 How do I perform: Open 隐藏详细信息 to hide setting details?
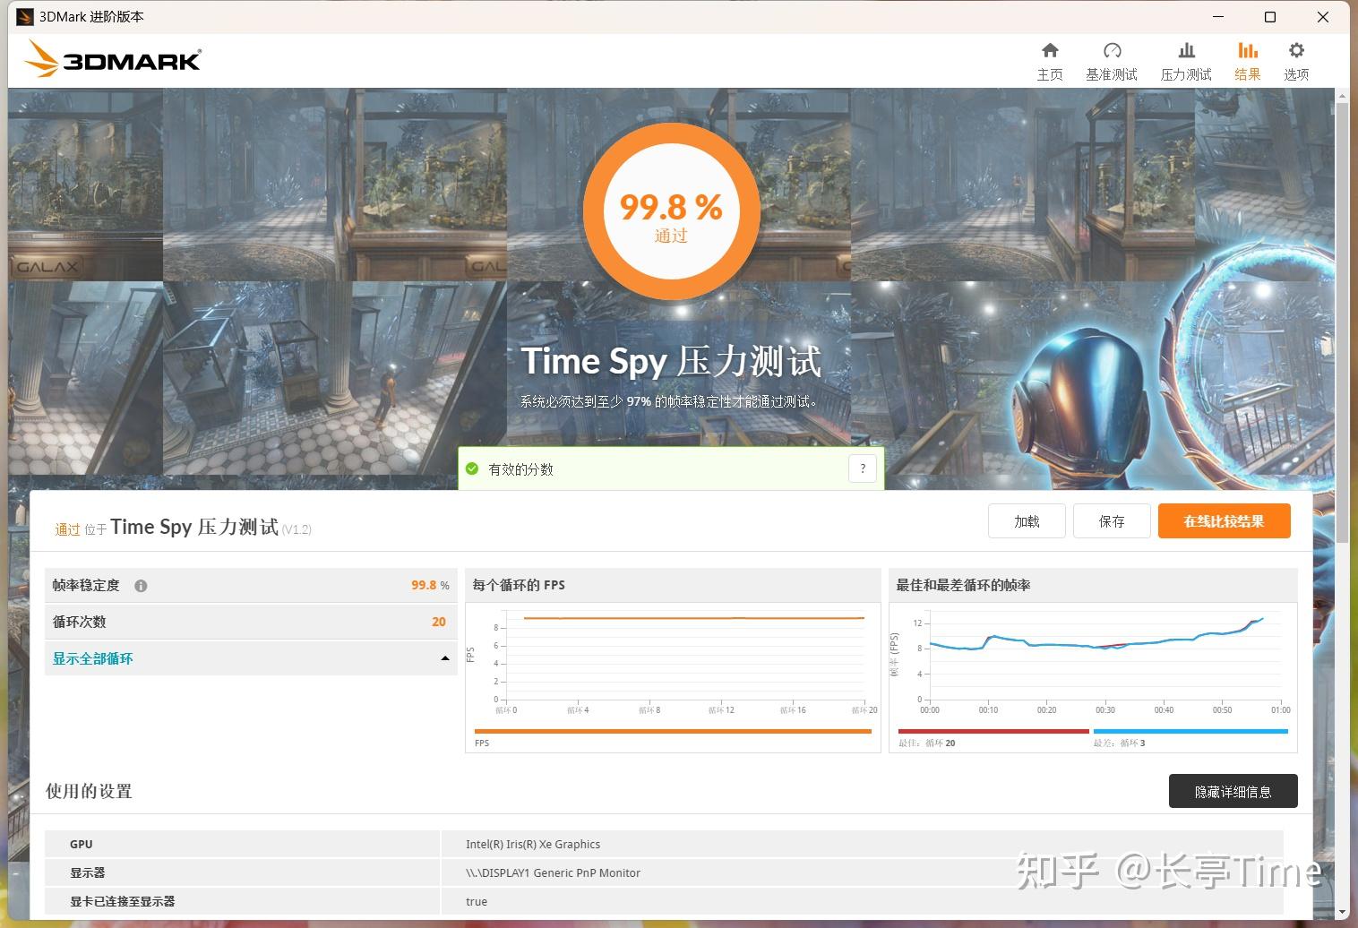pyautogui.click(x=1233, y=791)
